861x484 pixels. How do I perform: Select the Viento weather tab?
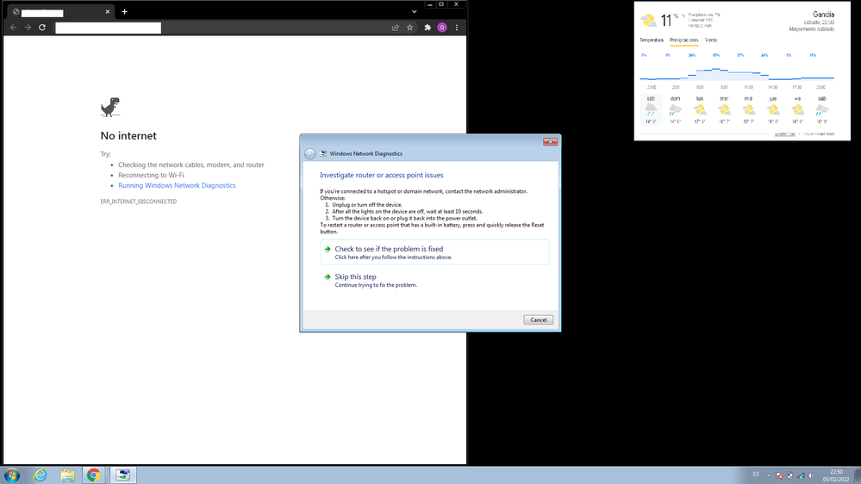[711, 40]
